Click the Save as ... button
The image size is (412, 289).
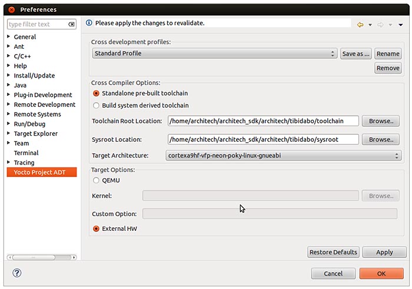click(x=355, y=54)
